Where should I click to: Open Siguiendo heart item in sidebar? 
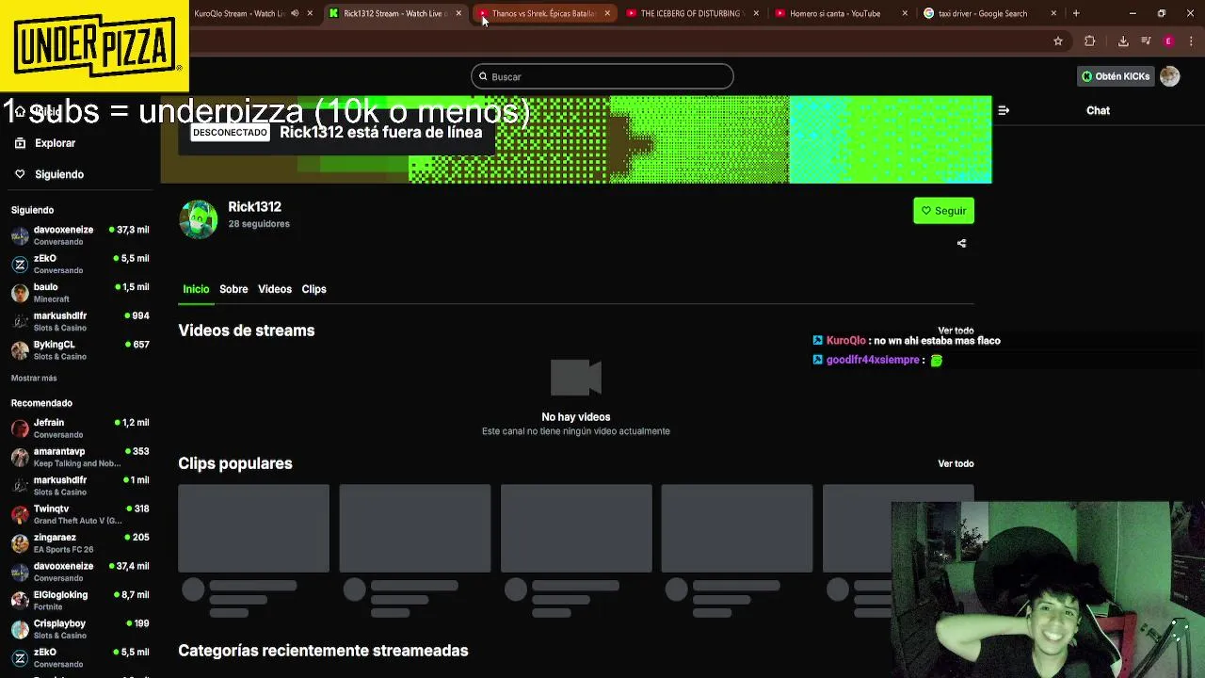(59, 174)
